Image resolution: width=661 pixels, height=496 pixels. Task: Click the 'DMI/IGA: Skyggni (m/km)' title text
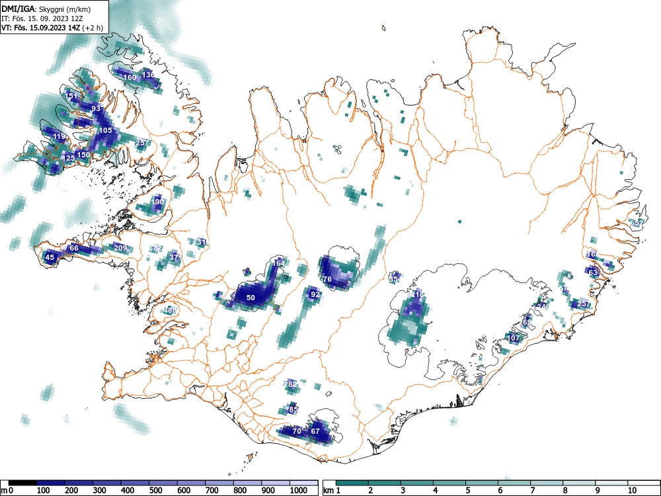click(x=46, y=9)
